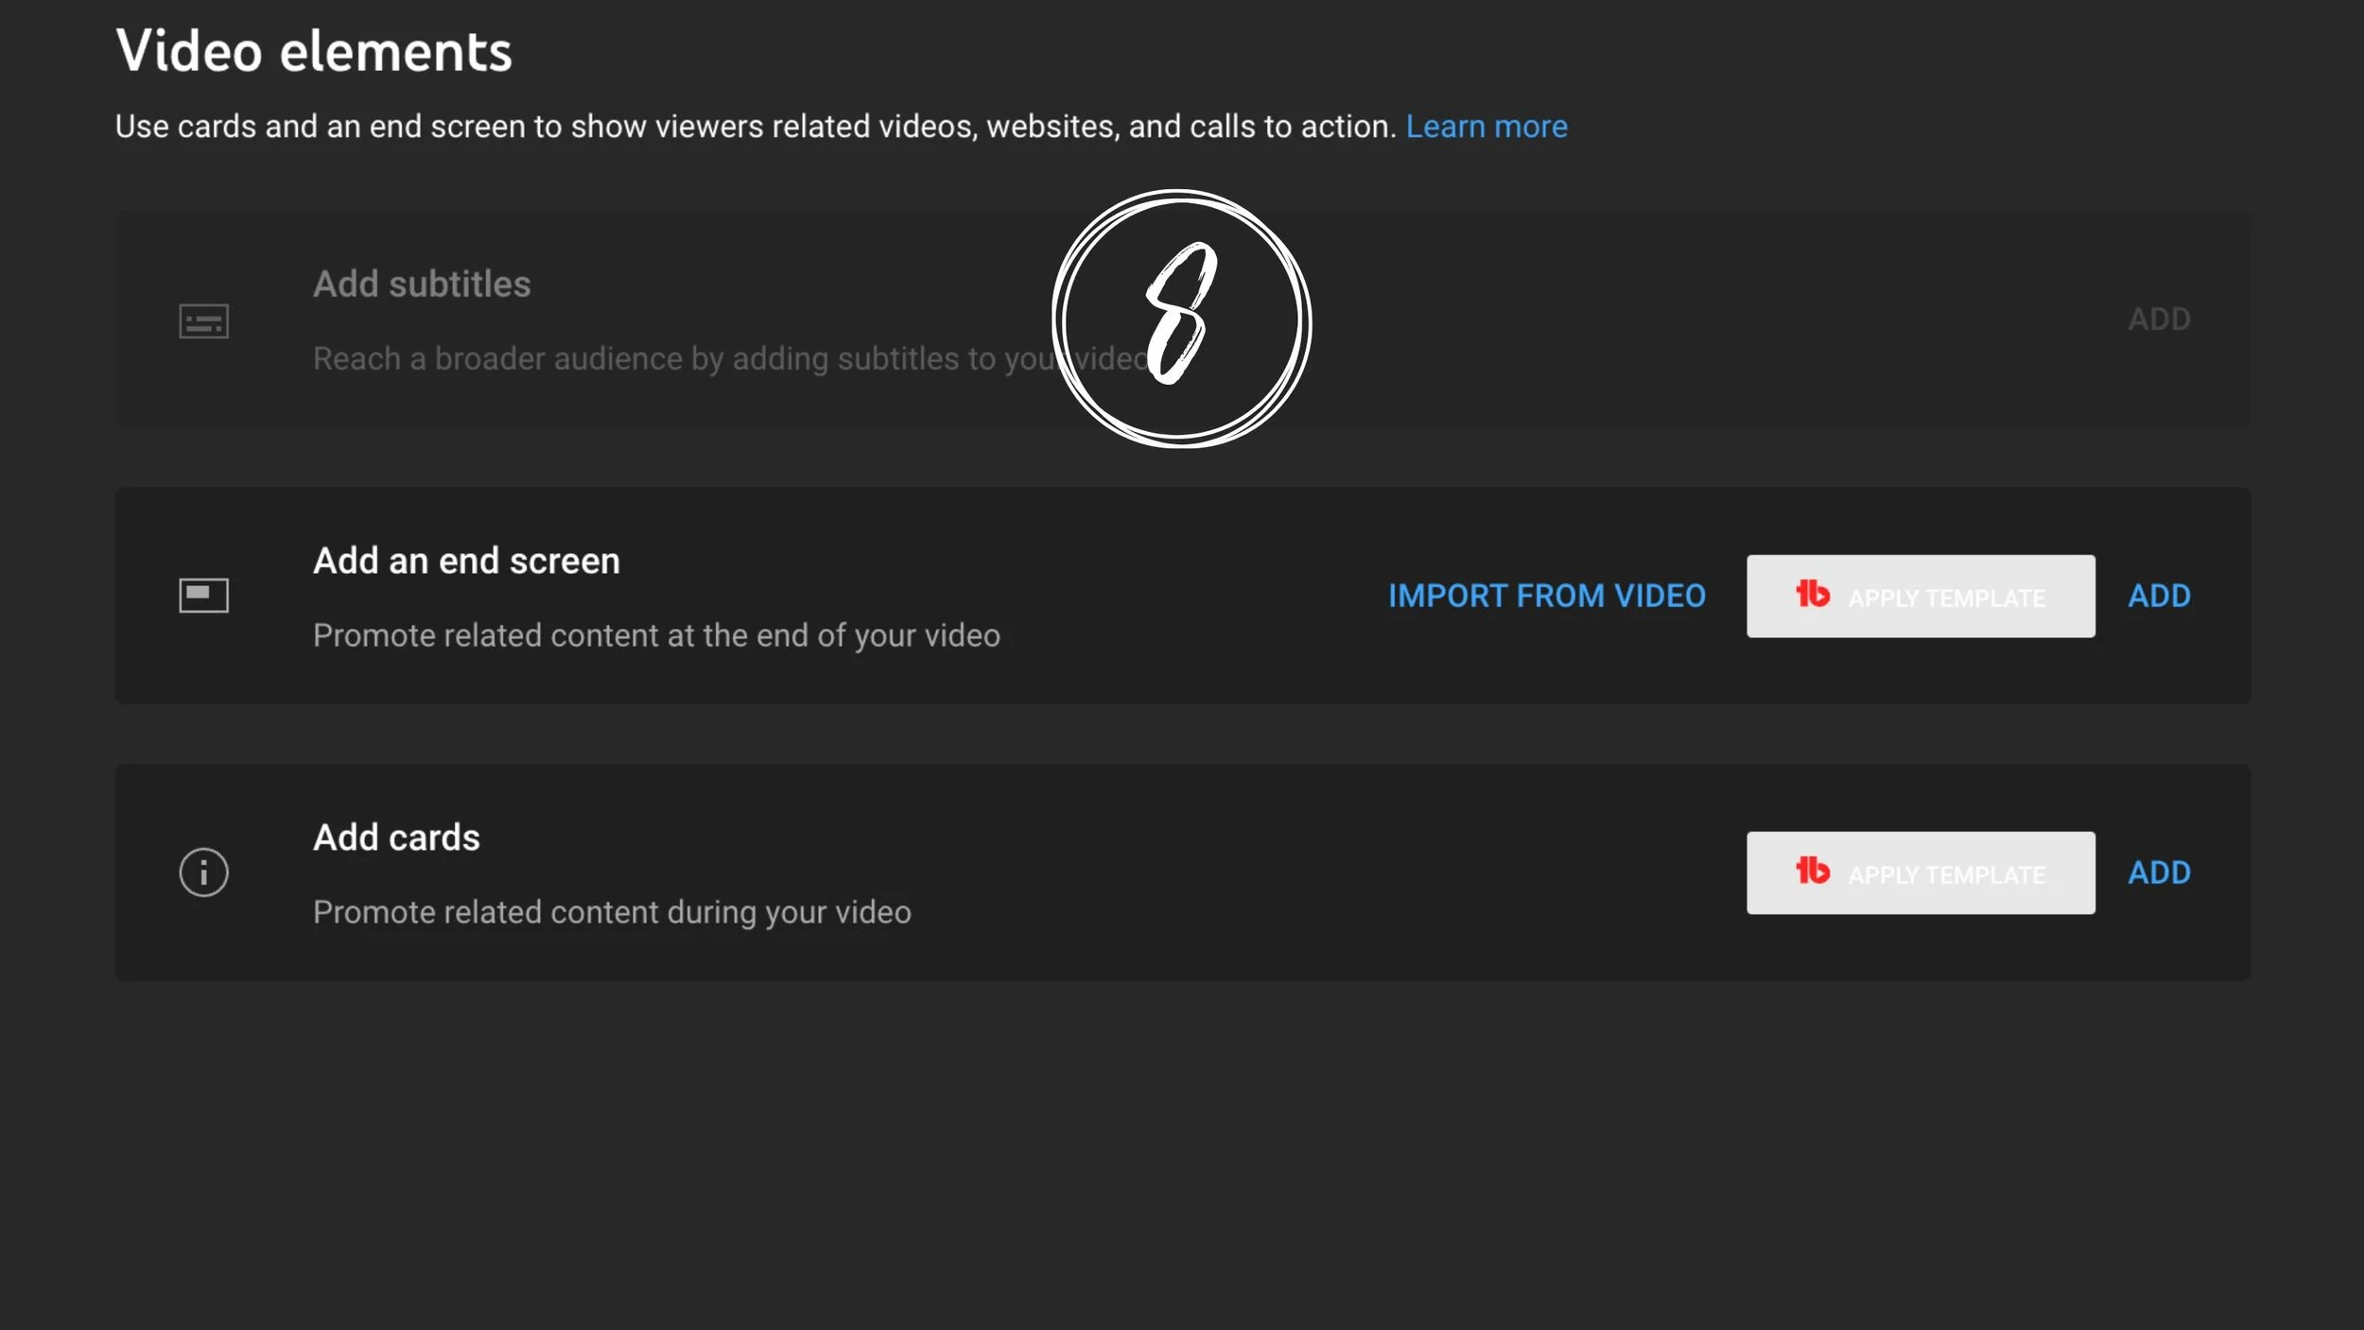Select the 'Add subtitles' title
The height and width of the screenshot is (1330, 2364).
pos(422,285)
